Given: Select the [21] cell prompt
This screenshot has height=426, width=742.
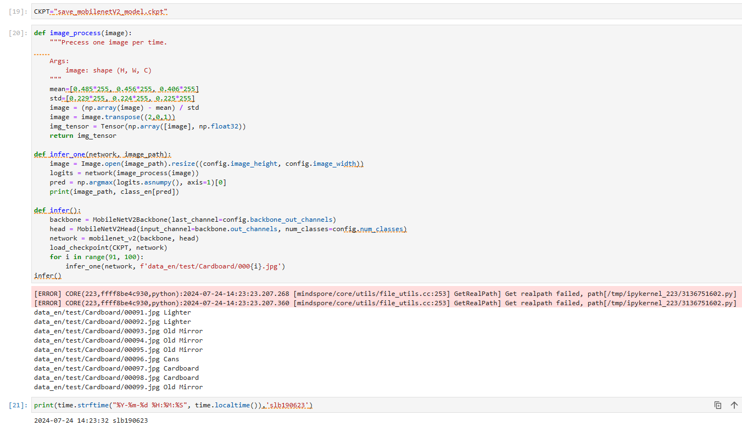Looking at the screenshot, I should click(x=18, y=405).
